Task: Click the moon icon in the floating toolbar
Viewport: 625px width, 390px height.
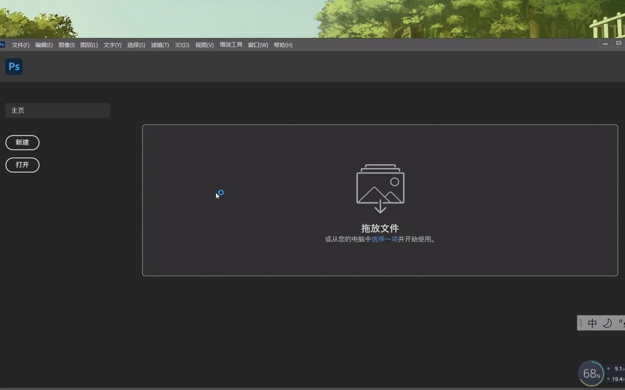Action: coord(608,323)
